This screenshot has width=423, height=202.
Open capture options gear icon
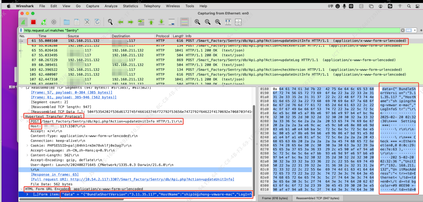[x=54, y=22]
